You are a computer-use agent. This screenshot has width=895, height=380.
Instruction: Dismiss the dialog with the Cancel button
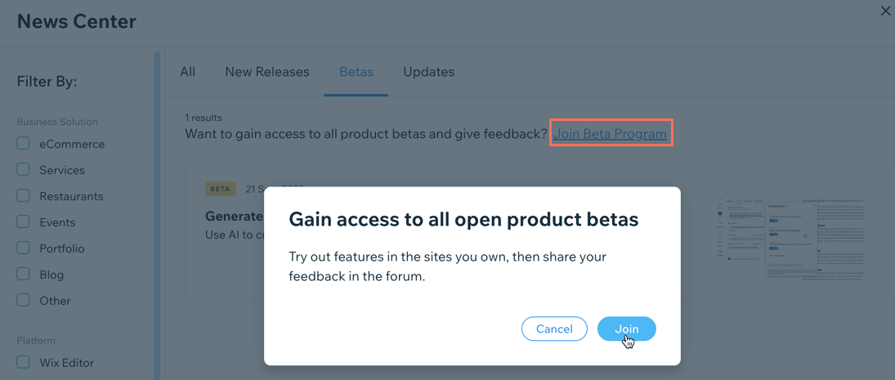pos(554,329)
